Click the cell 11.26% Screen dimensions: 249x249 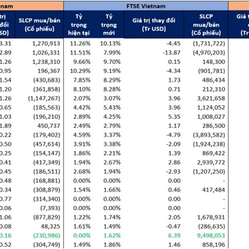[80, 44]
